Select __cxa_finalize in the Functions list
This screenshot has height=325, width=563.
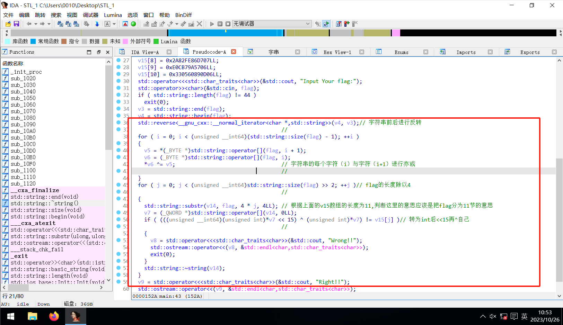coord(35,190)
